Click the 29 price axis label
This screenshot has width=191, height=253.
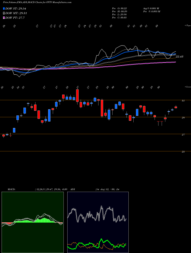click(x=183, y=118)
